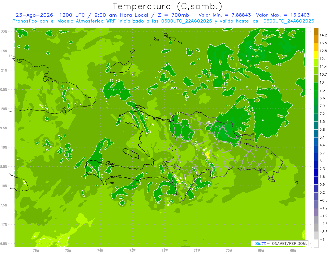329x254 pixels.
Task: Click the "21N" latitude label
Action: pyautogui.click(x=5, y=70)
